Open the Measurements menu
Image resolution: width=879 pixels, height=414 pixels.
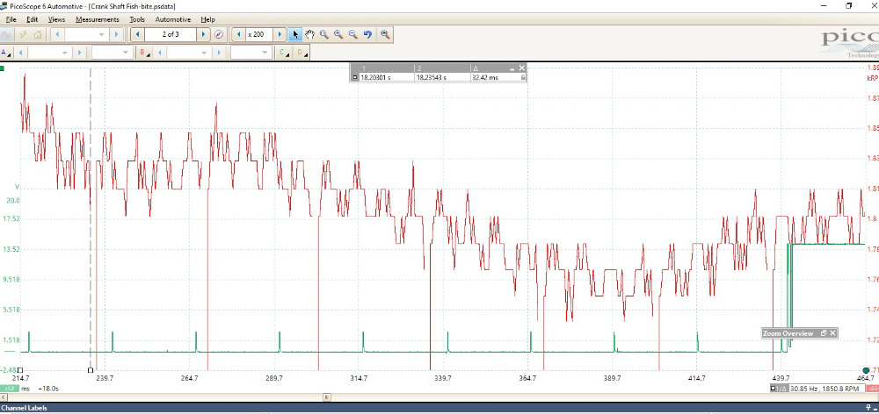97,18
